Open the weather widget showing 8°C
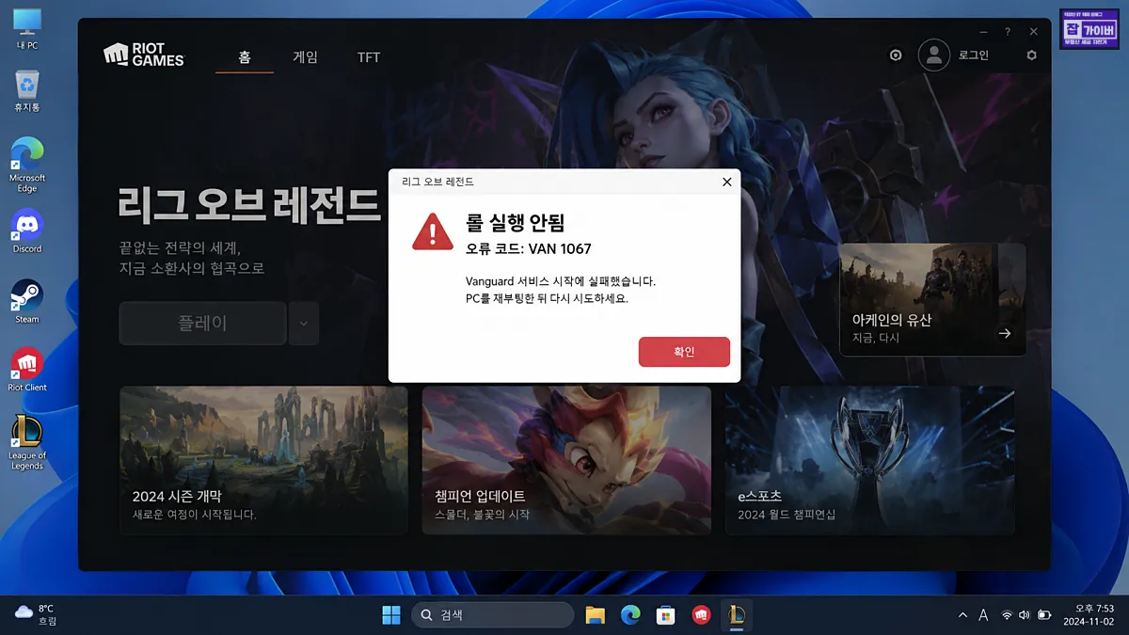The image size is (1129, 635). pyautogui.click(x=36, y=615)
